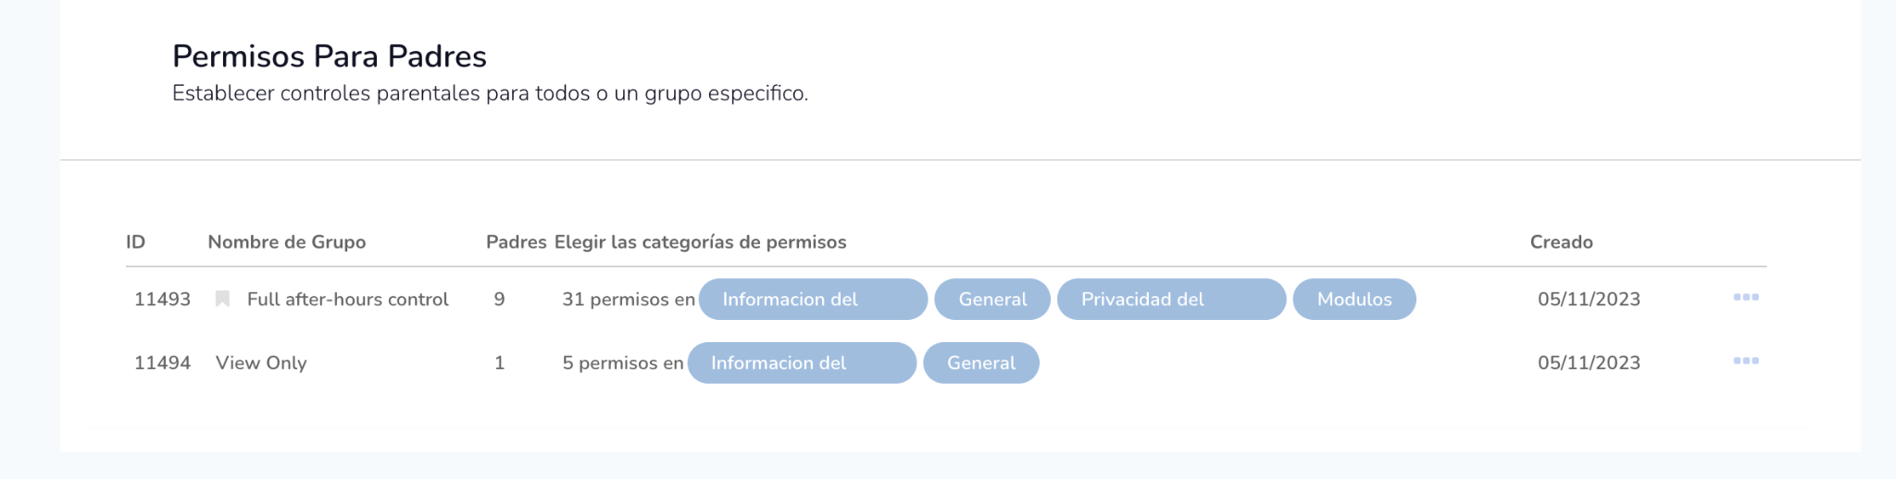Click the Modulos permission tag

click(x=1353, y=300)
